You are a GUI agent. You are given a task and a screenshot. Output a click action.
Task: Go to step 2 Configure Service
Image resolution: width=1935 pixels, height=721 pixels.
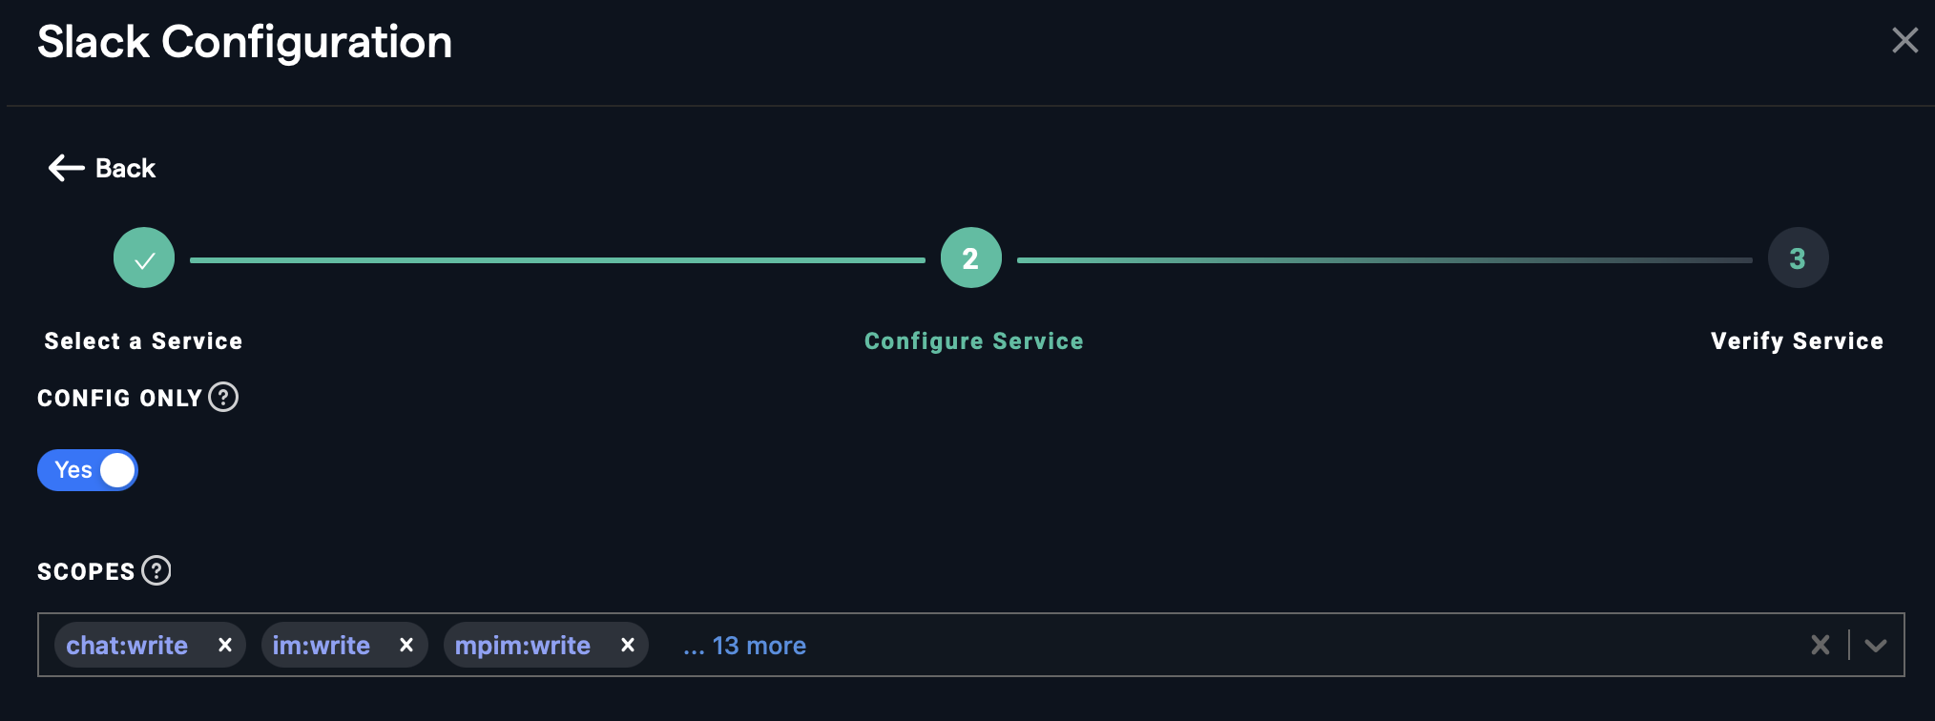[970, 257]
